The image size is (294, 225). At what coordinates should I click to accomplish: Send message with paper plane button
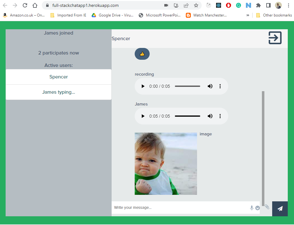(x=280, y=209)
